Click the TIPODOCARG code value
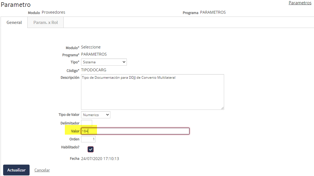The height and width of the screenshot is (176, 314). [x=94, y=70]
